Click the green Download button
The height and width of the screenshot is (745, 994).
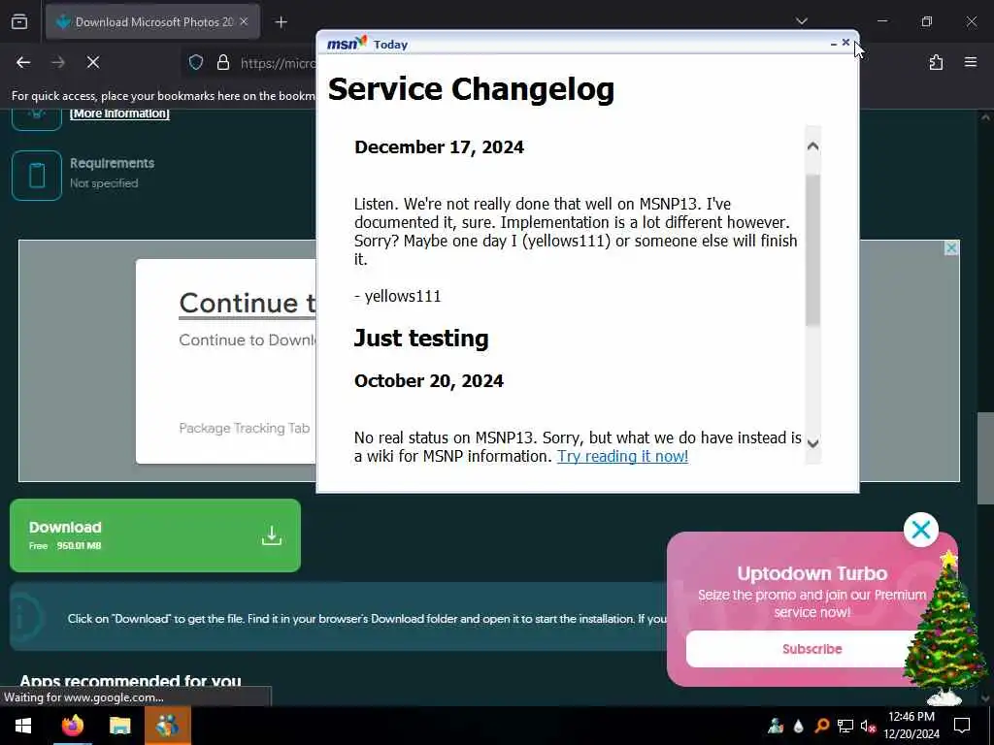pos(155,535)
